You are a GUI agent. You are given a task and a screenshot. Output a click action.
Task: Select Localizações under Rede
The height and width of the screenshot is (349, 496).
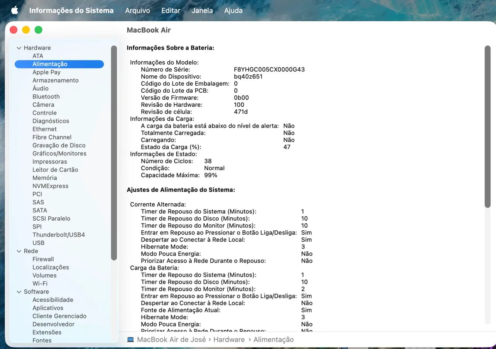51,268
